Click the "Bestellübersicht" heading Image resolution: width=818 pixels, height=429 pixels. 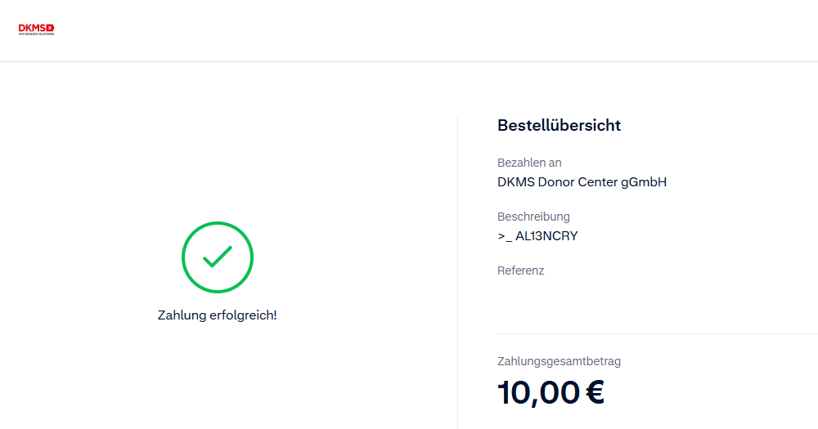pyautogui.click(x=559, y=125)
